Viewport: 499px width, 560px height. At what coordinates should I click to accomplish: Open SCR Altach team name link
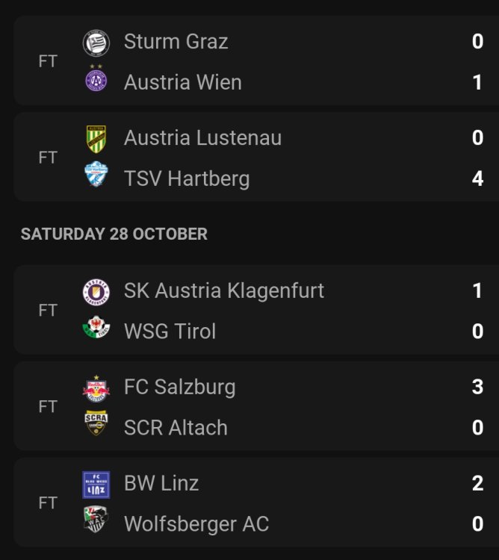pos(176,427)
